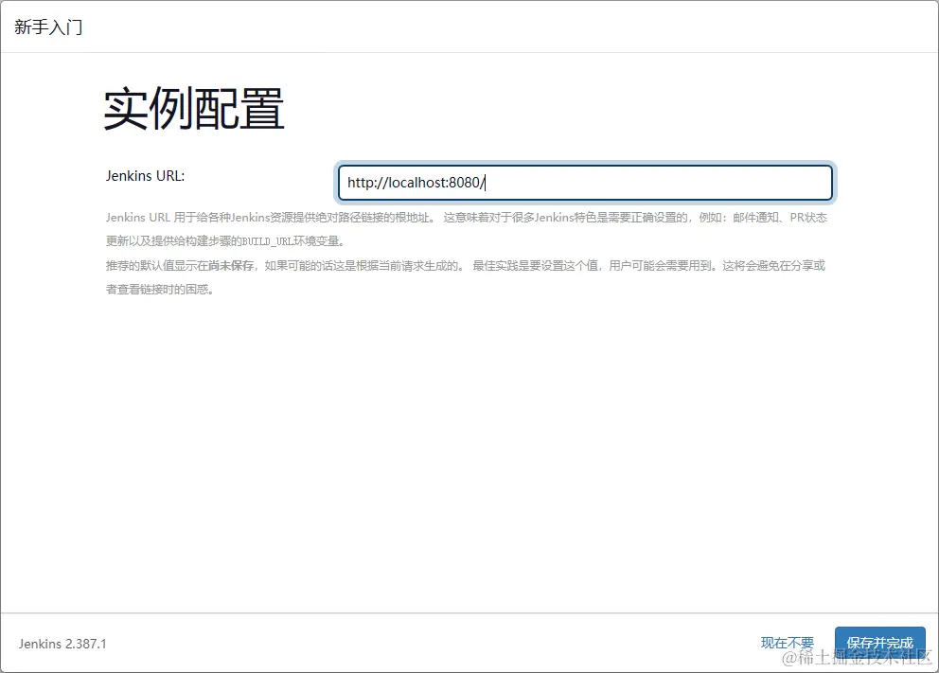Click the Jenkins 2.387.1 version text
939x673 pixels.
click(x=62, y=644)
